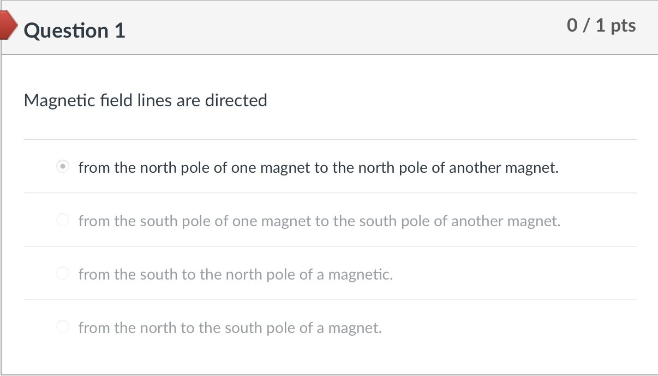Select radio button for south to north pole answer
Image resolution: width=658 pixels, height=376 pixels.
pos(63,274)
